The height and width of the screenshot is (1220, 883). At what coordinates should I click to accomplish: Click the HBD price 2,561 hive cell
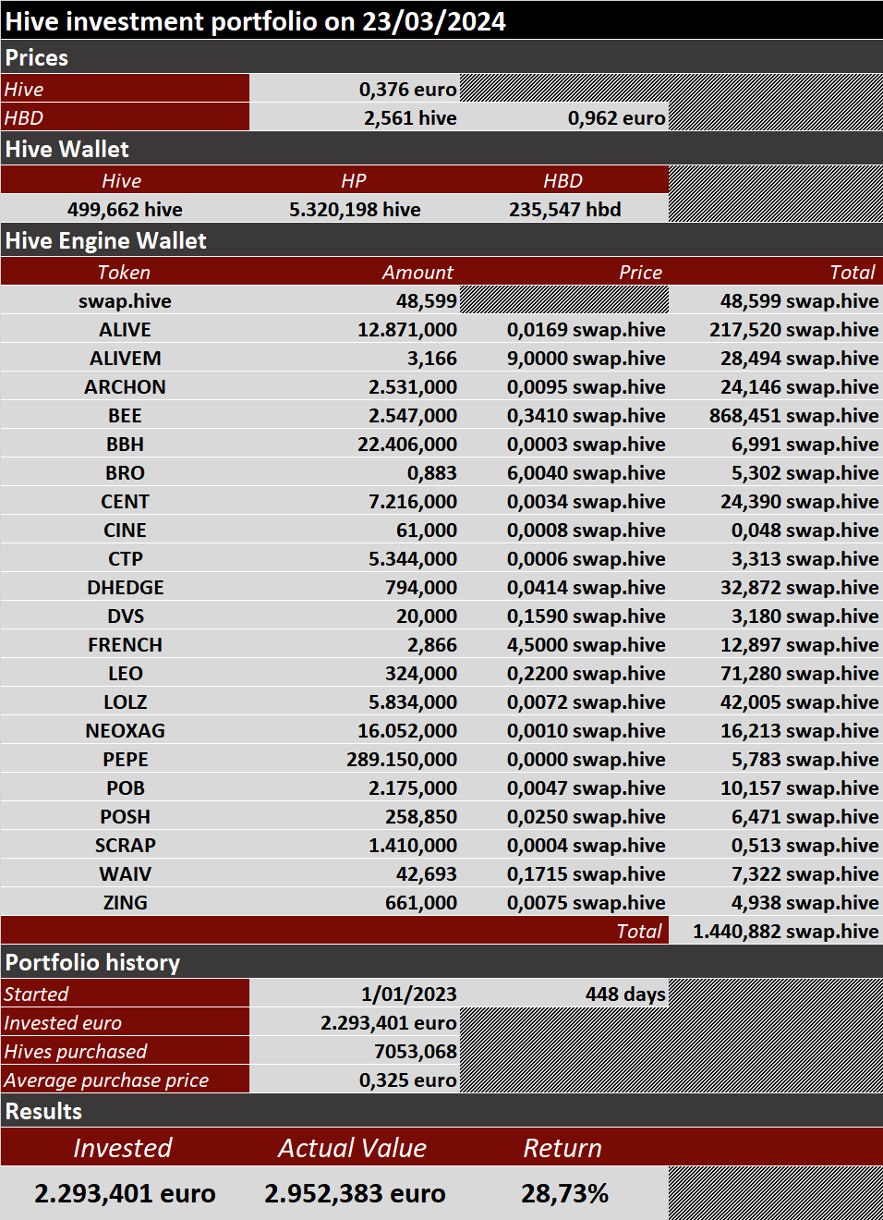355,117
